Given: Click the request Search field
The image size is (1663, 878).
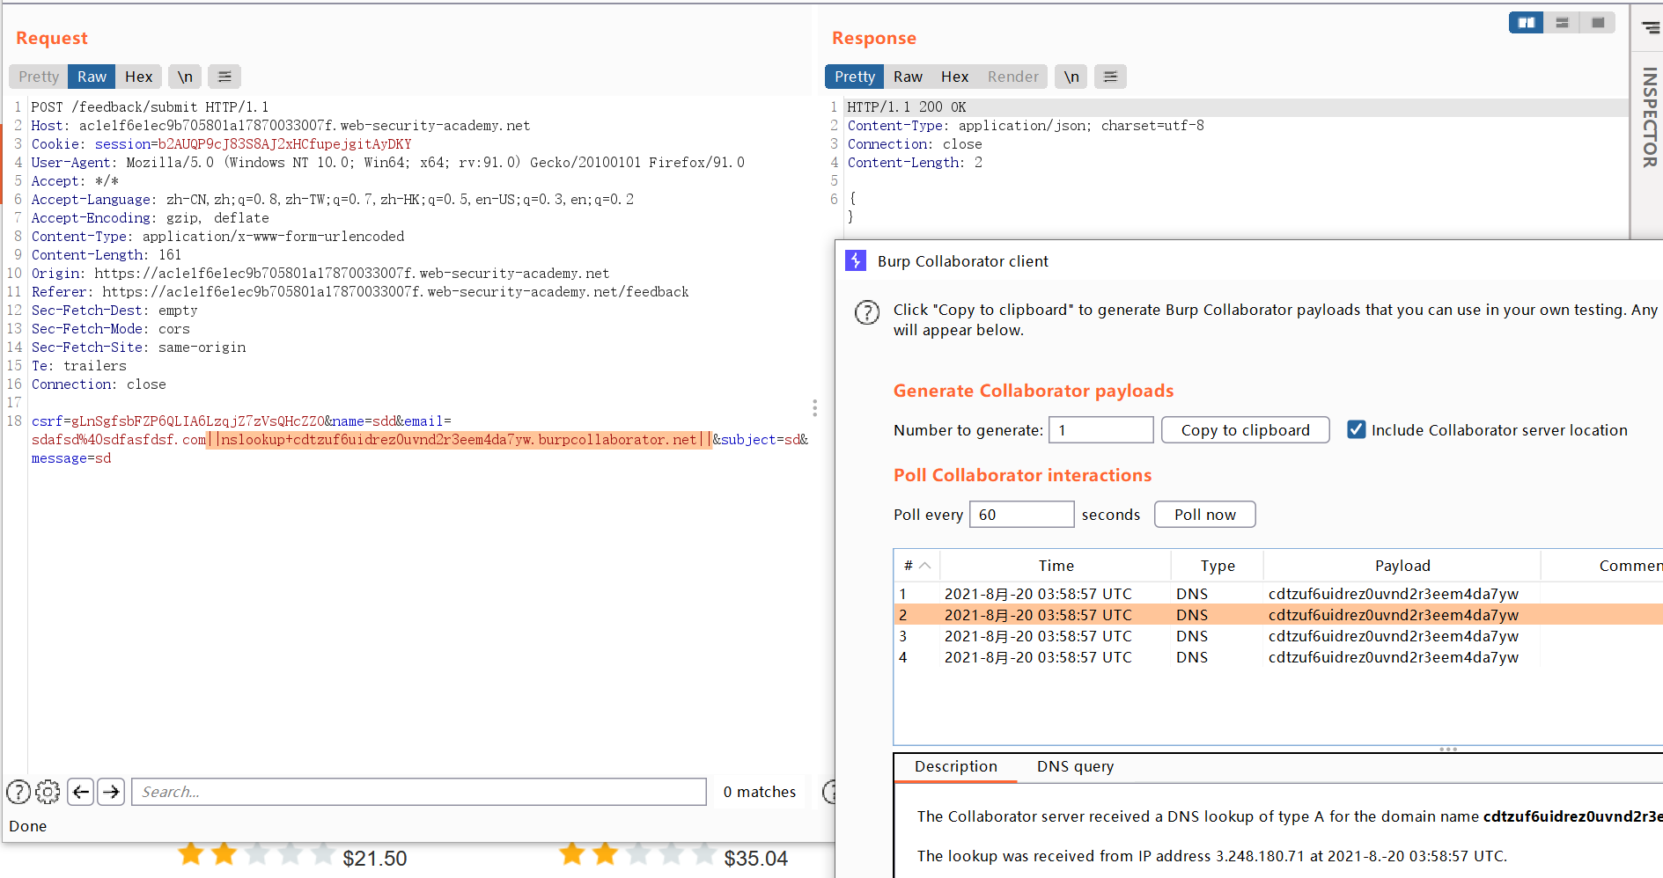Looking at the screenshot, I should (x=419, y=792).
